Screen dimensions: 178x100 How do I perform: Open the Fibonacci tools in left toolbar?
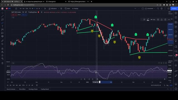(x=3, y=20)
